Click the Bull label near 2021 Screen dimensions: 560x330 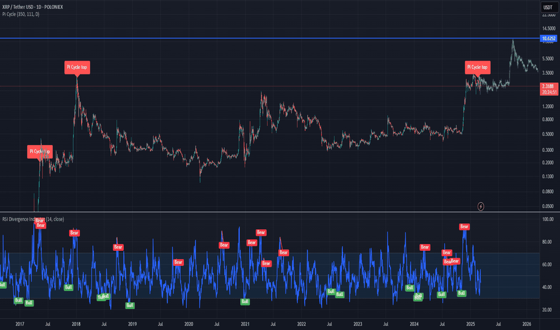click(x=245, y=301)
